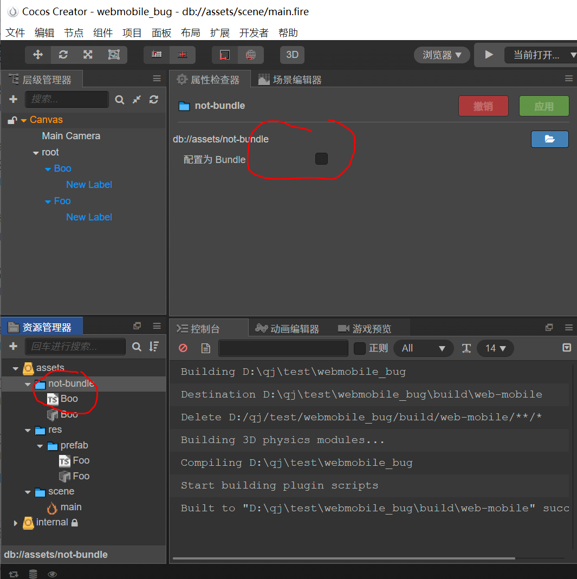The image size is (577, 579).
Task: Refresh the hierarchy panel
Action: pyautogui.click(x=154, y=99)
